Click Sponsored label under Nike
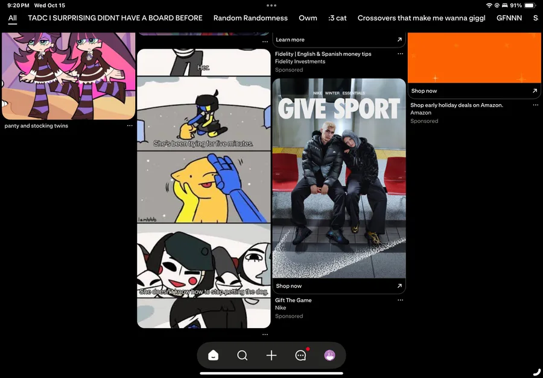This screenshot has width=543, height=378. tap(289, 316)
